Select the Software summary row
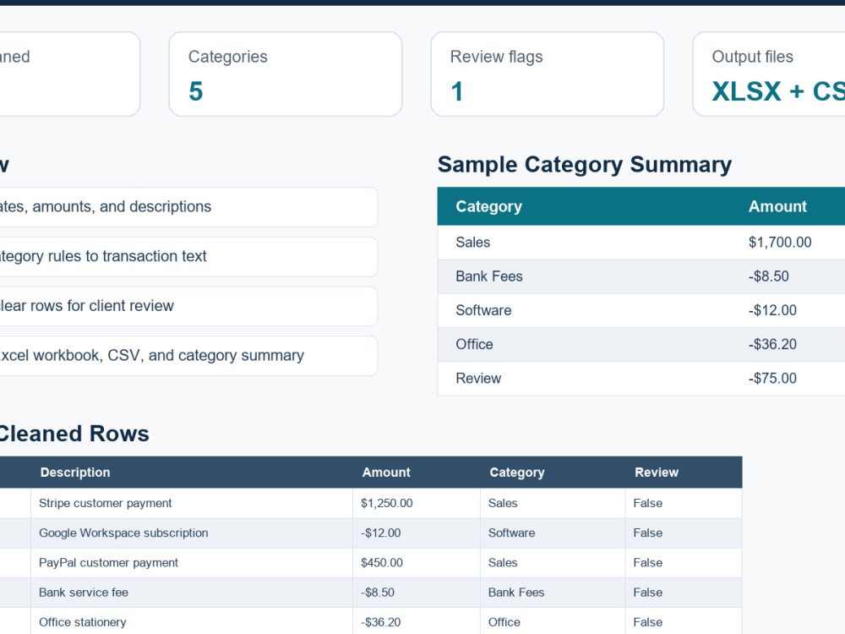 click(641, 310)
